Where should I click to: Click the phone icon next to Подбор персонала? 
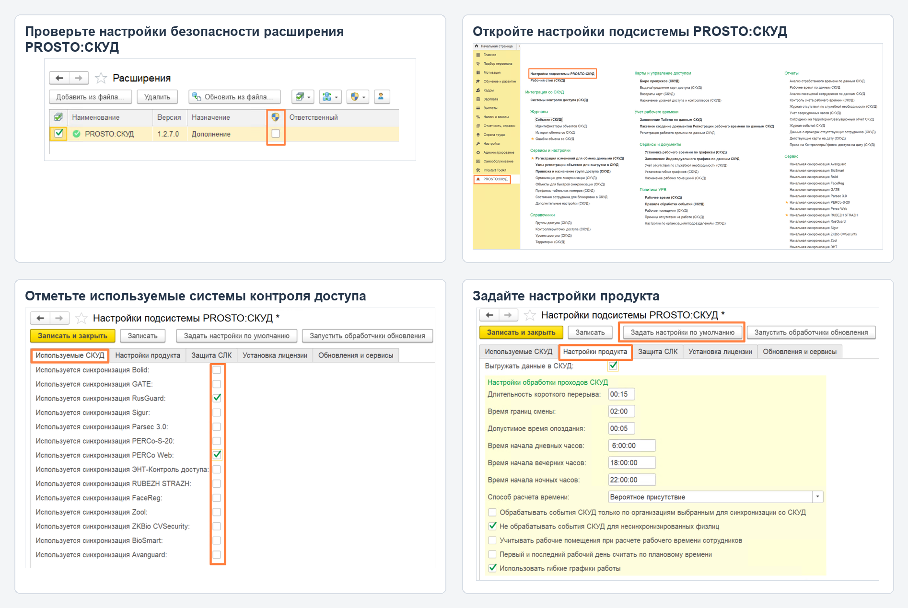point(478,64)
